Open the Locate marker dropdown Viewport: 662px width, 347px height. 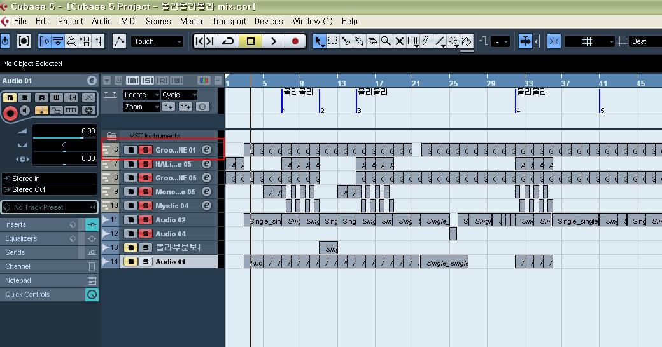point(141,95)
